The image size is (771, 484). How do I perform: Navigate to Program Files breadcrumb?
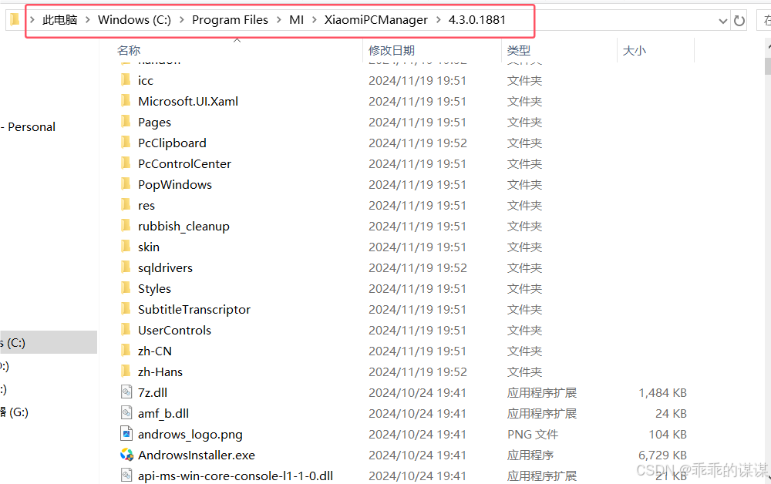(x=230, y=20)
